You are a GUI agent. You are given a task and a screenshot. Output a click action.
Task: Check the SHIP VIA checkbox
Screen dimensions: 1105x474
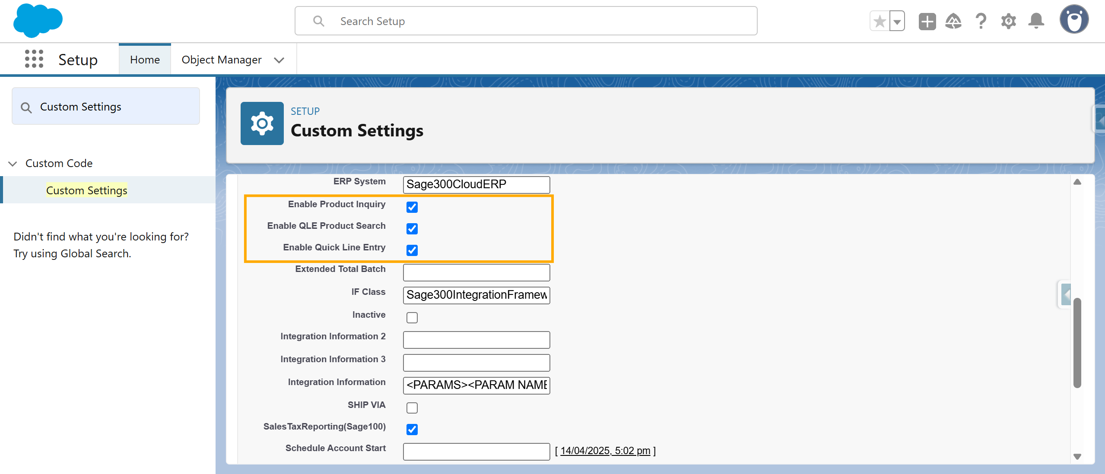pos(412,408)
